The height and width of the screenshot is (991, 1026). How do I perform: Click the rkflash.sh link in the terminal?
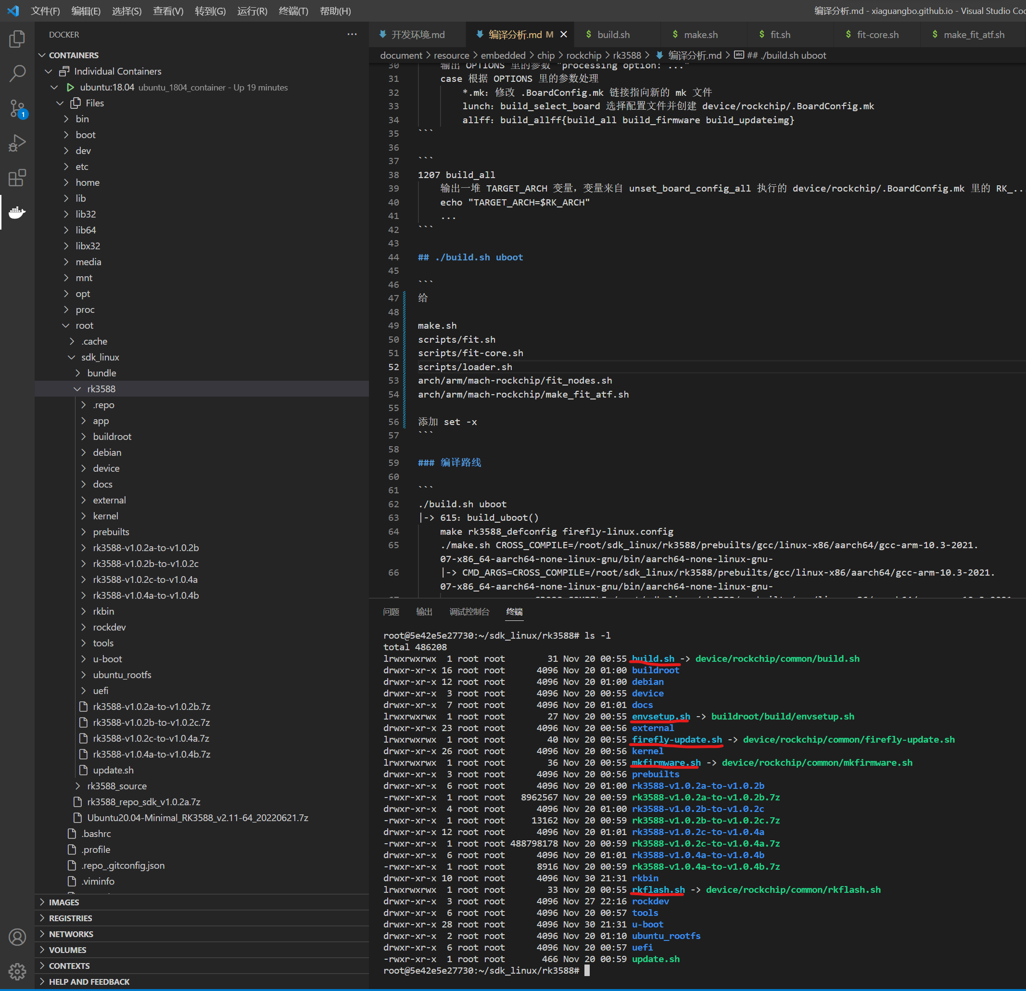pyautogui.click(x=657, y=889)
